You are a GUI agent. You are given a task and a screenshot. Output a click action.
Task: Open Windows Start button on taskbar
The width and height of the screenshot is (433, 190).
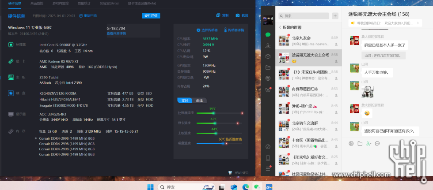[151, 187]
